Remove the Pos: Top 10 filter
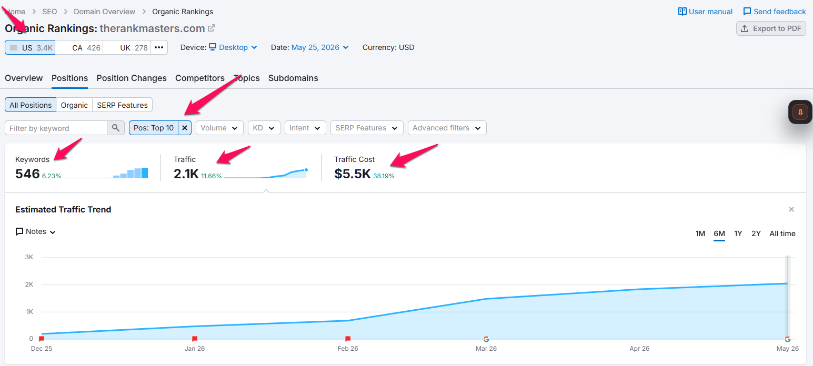The height and width of the screenshot is (366, 813). 185,128
